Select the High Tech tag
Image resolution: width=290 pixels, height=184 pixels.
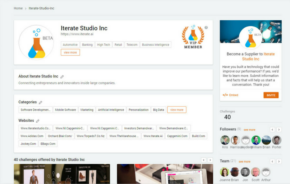[104, 45]
